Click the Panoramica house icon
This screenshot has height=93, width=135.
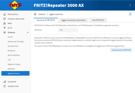4,14
